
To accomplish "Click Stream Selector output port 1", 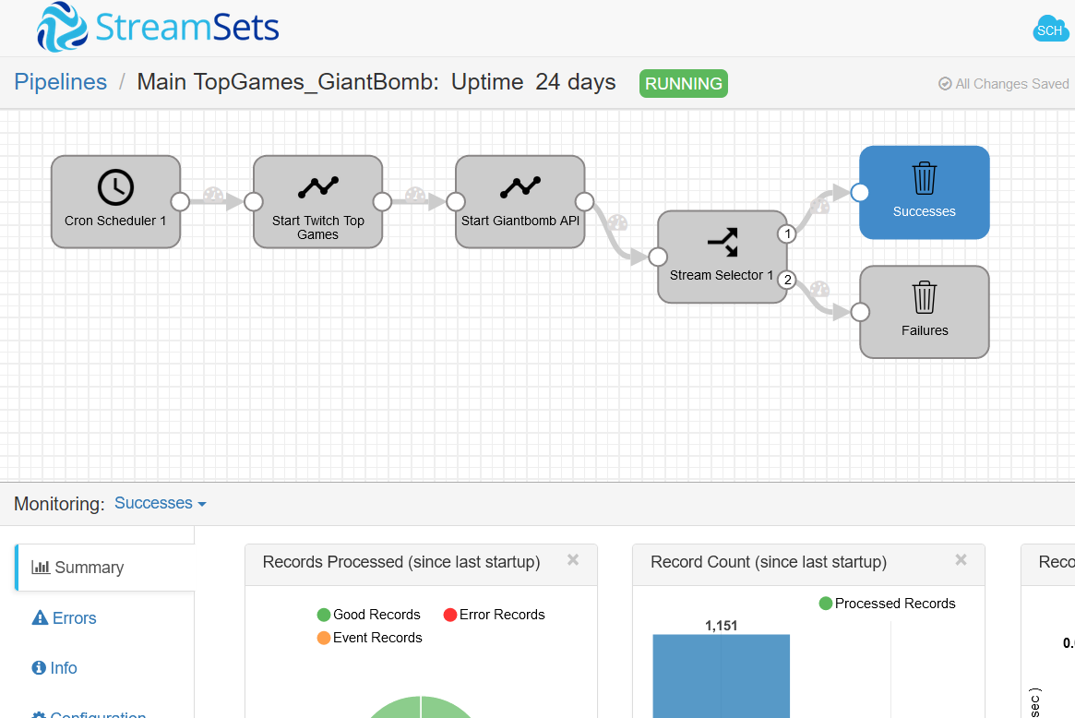I will click(x=787, y=233).
